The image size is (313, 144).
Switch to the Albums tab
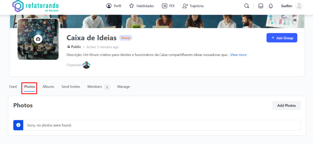coord(48,87)
